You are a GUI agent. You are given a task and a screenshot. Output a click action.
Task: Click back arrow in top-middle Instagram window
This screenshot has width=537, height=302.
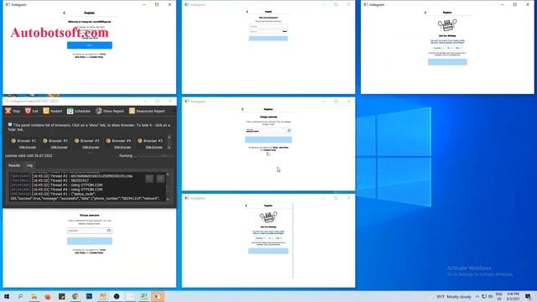(x=247, y=12)
